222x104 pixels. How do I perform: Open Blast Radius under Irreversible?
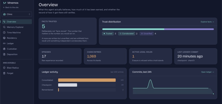(17, 68)
